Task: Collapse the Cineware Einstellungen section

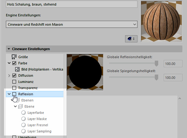Action: pyautogui.click(x=9, y=49)
